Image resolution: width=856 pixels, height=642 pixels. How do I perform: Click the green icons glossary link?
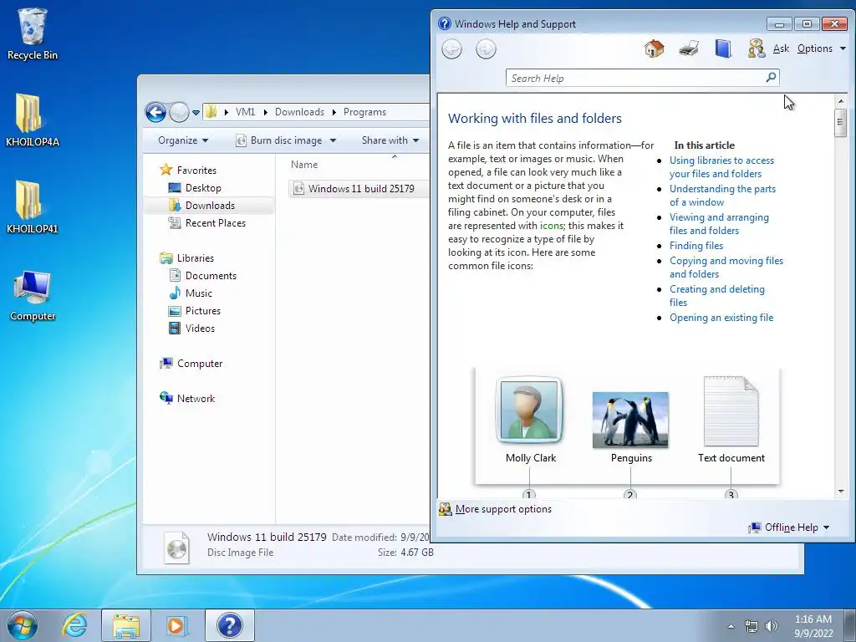click(552, 226)
